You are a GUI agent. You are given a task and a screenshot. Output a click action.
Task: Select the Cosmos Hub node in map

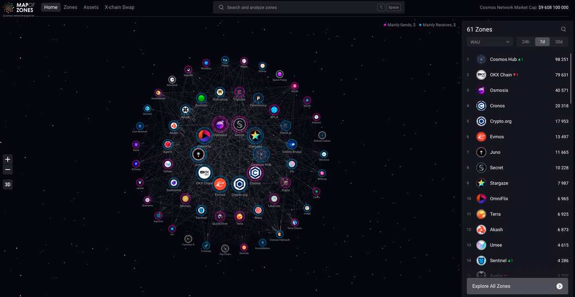coord(261,154)
